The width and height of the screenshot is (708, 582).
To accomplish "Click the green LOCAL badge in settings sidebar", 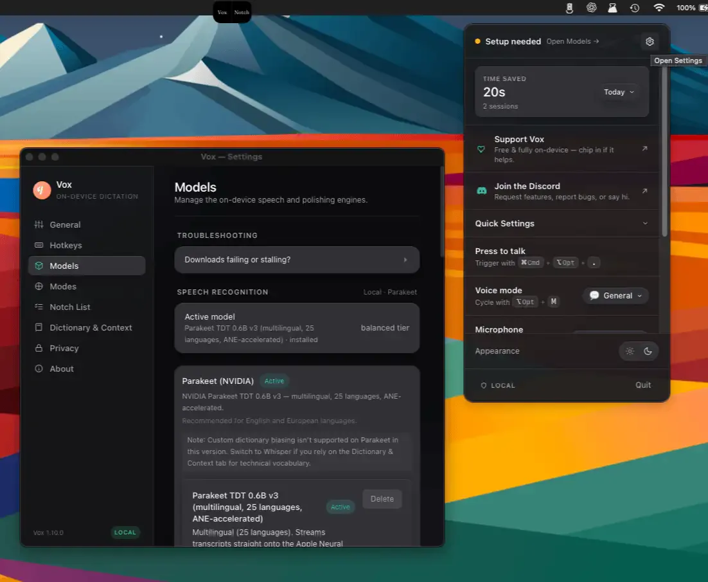I will pos(125,532).
